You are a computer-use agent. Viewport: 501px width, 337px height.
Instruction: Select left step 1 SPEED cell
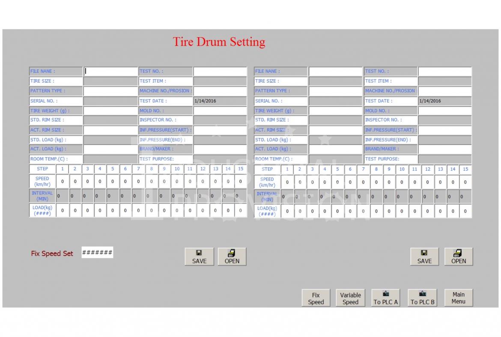[63, 181]
